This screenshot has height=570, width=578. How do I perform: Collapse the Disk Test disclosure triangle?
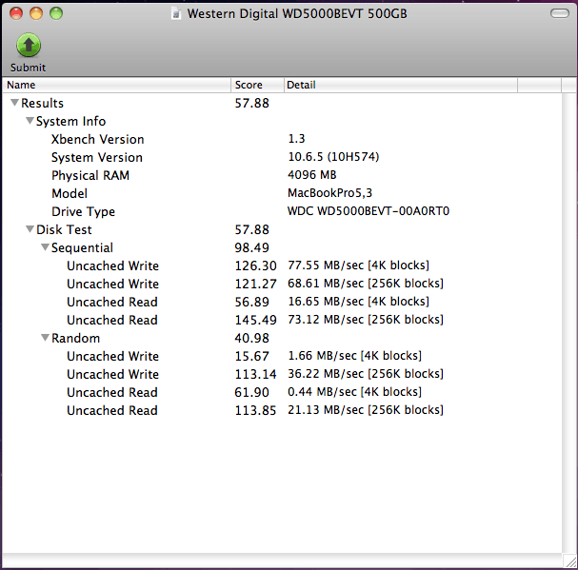[30, 228]
